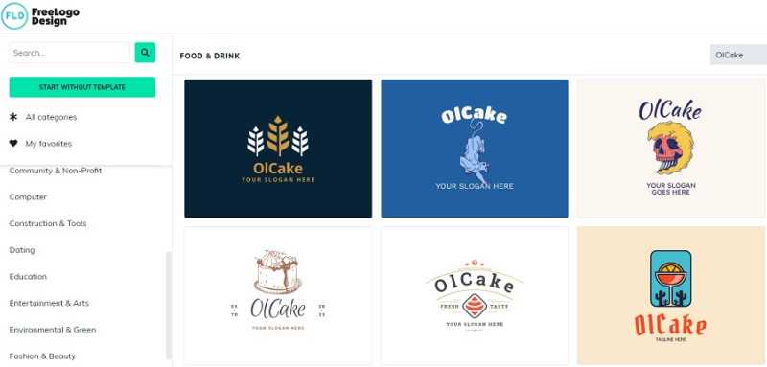This screenshot has height=367, width=767.
Task: Open the Computer category
Action: 28,197
